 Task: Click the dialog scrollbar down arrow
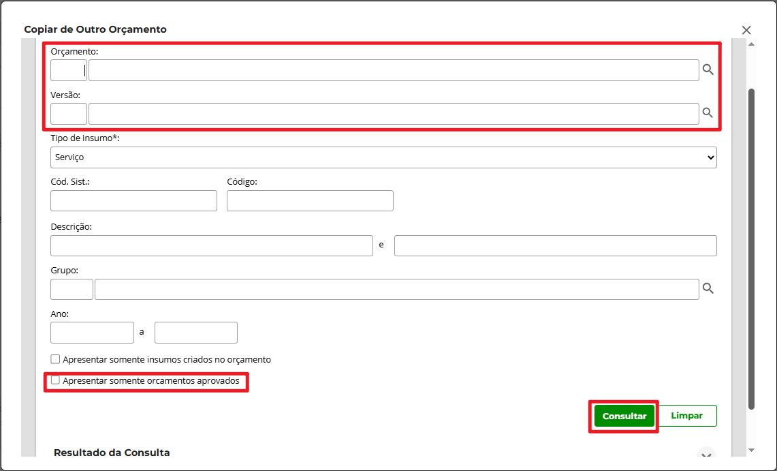point(752,450)
